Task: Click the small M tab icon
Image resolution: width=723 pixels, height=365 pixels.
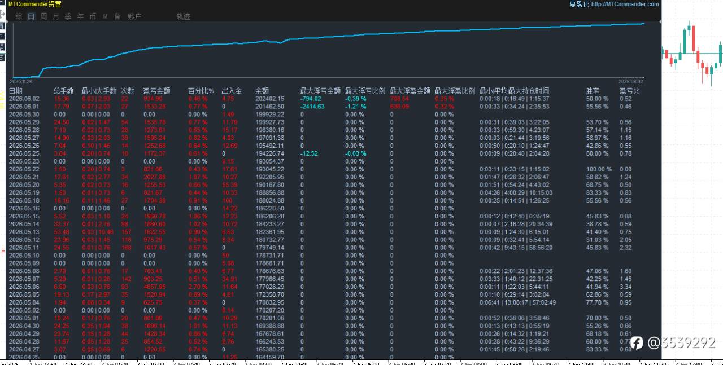Action: click(105, 16)
